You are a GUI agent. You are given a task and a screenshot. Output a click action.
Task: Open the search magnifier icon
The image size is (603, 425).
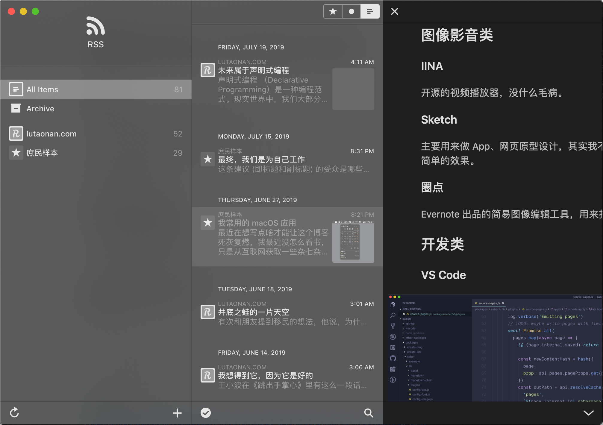pyautogui.click(x=369, y=413)
